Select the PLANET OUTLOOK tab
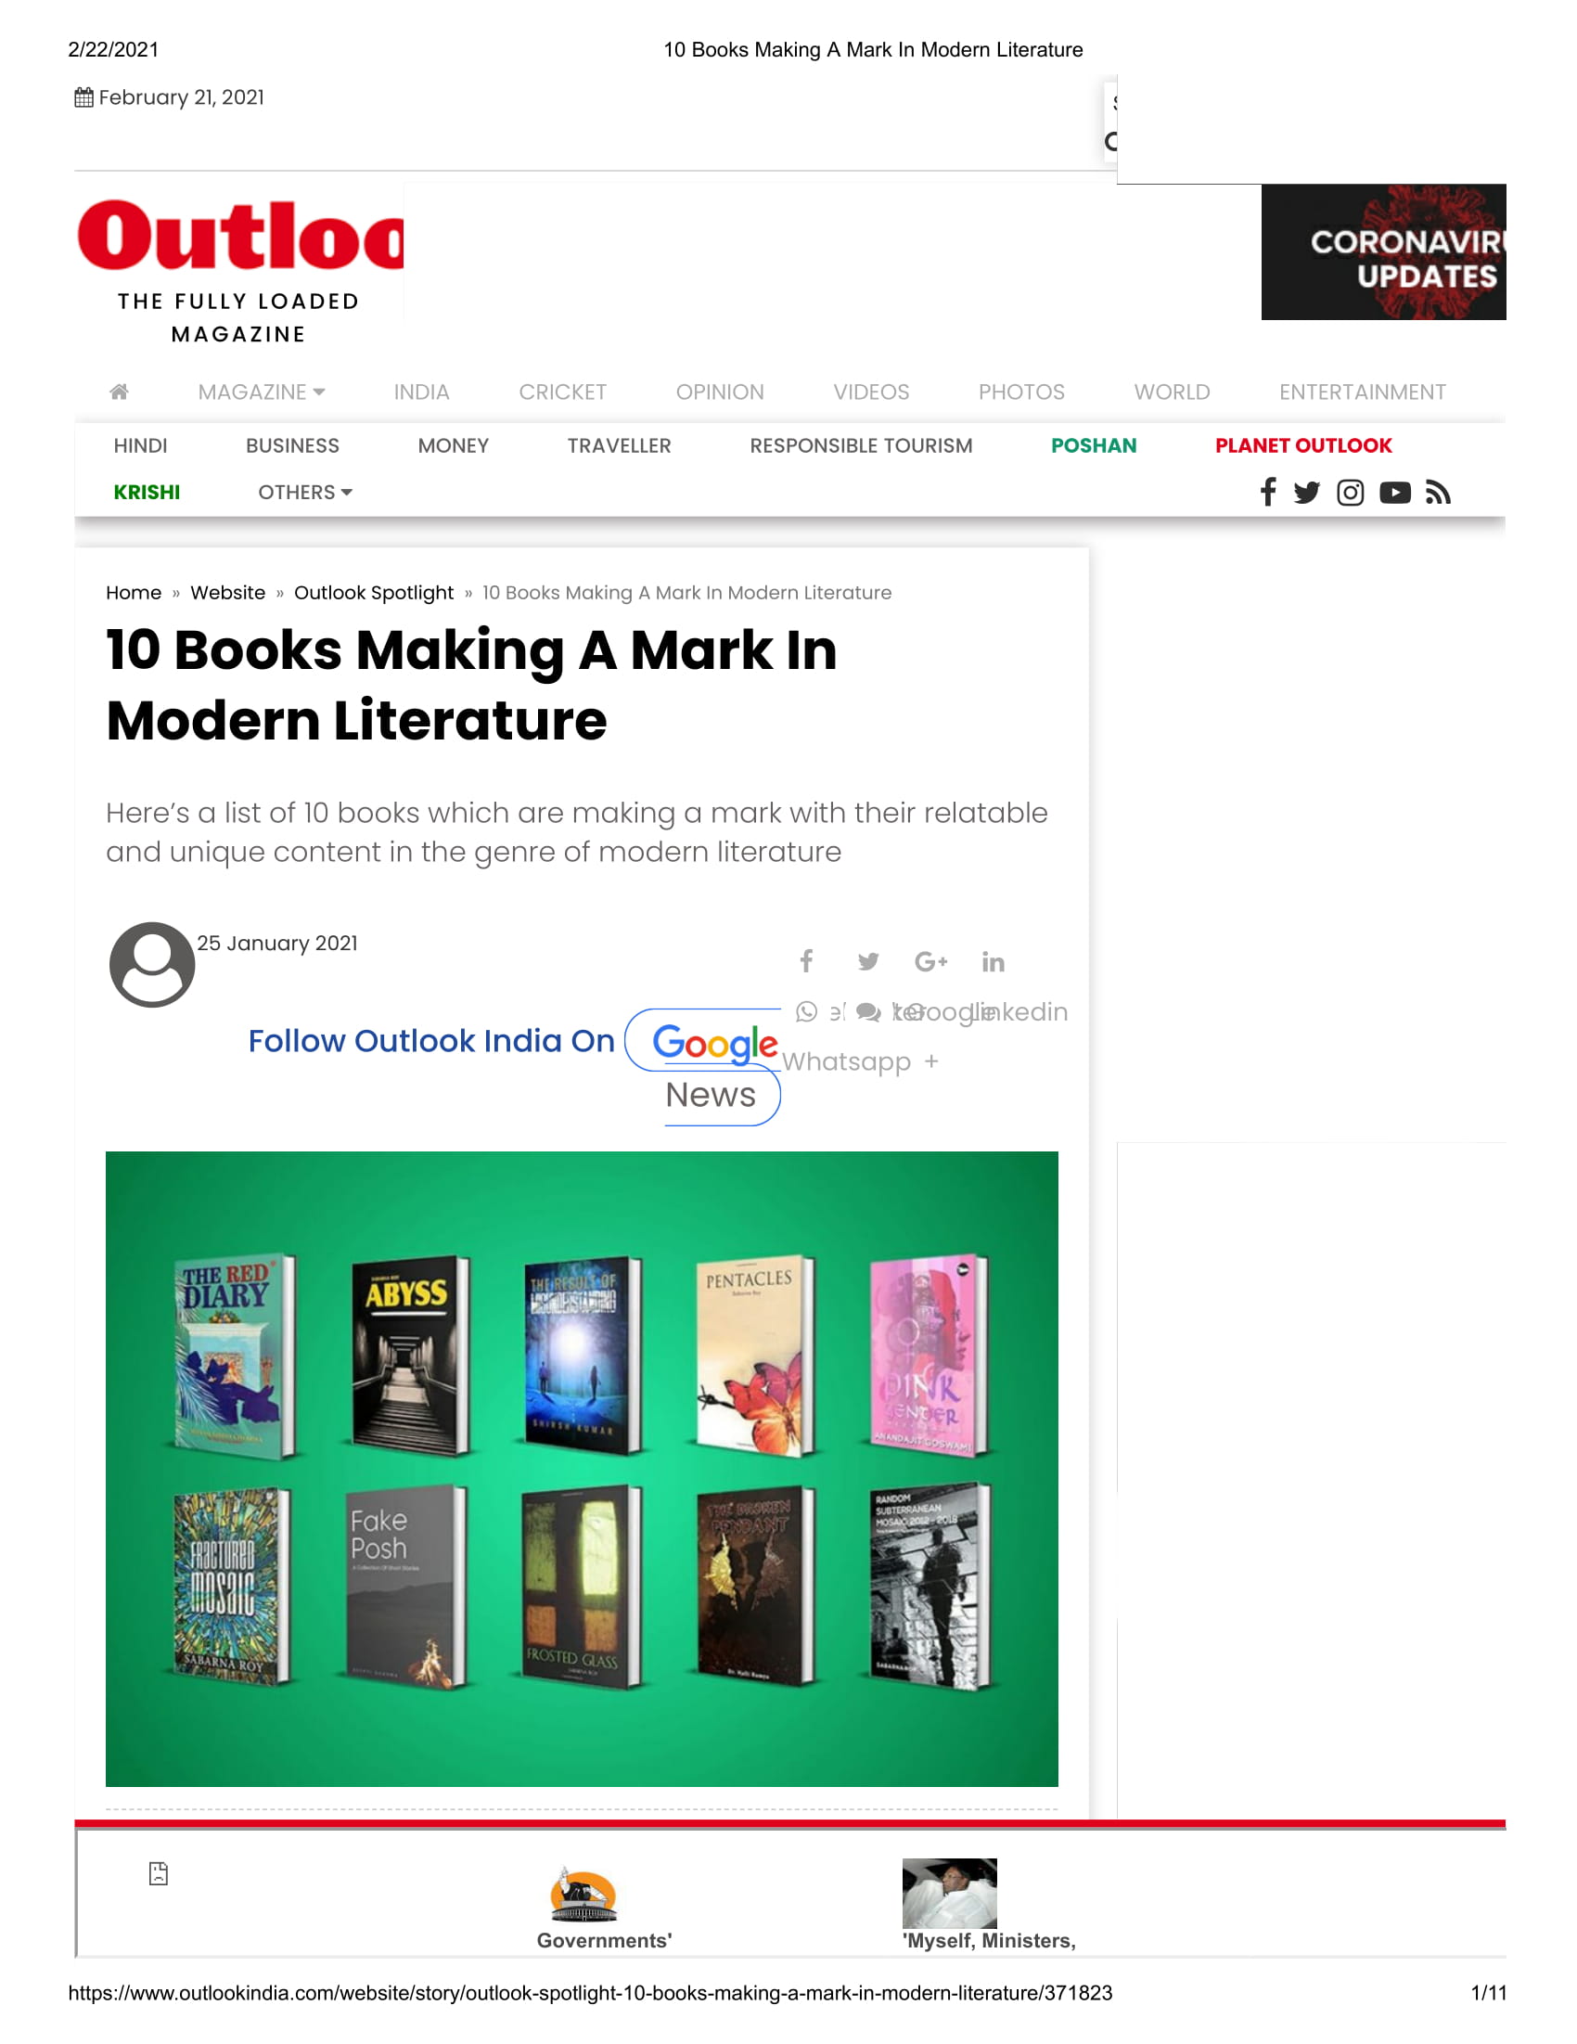The height and width of the screenshot is (2044, 1577). coord(1302,445)
